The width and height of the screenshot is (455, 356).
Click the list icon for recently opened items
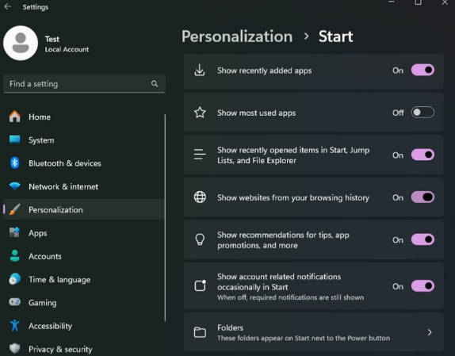[x=200, y=155]
